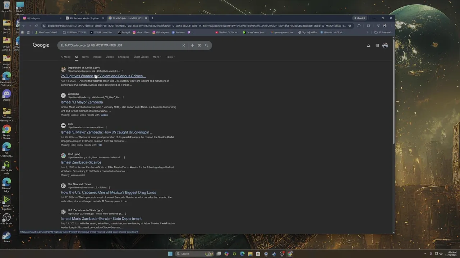Show more bookmarks with the chevron
This screenshot has width=460, height=258.
367,32
